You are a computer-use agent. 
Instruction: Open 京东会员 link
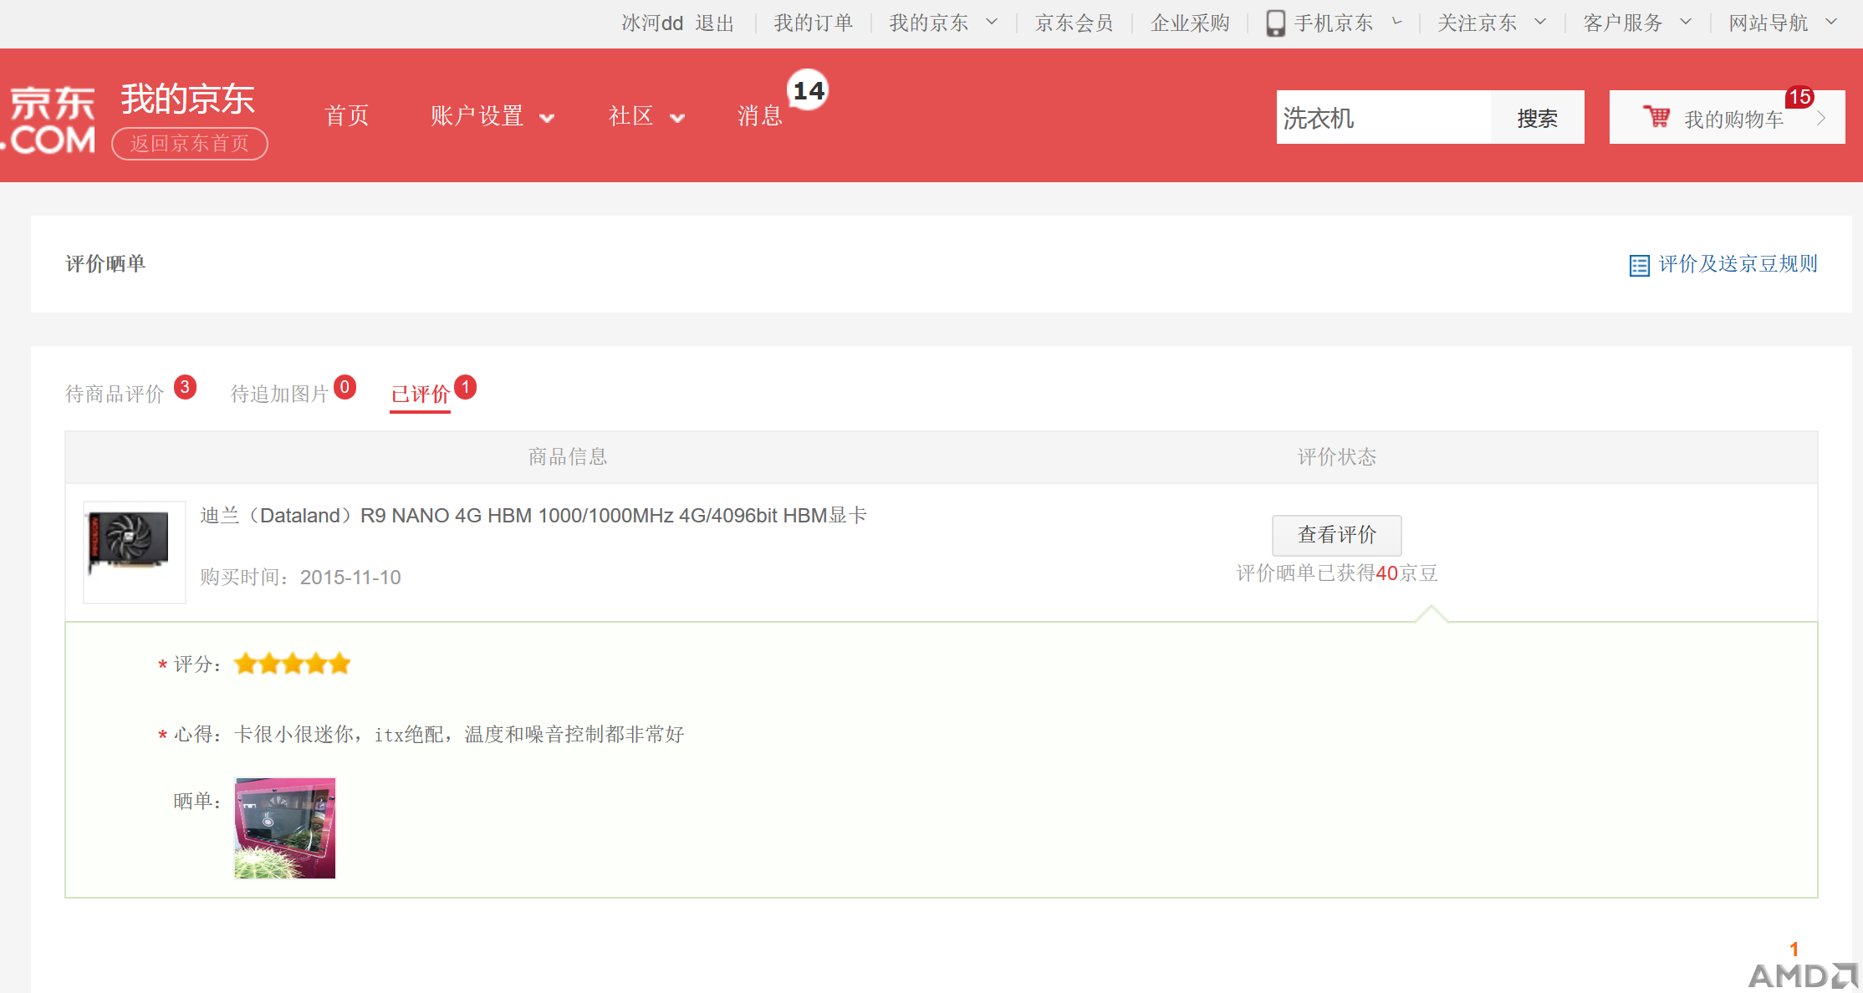coord(1074,23)
